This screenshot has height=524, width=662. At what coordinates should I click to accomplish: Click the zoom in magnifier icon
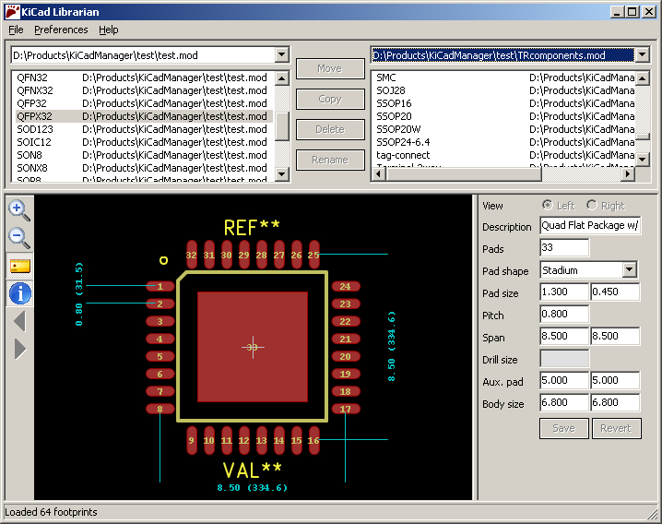click(x=19, y=210)
